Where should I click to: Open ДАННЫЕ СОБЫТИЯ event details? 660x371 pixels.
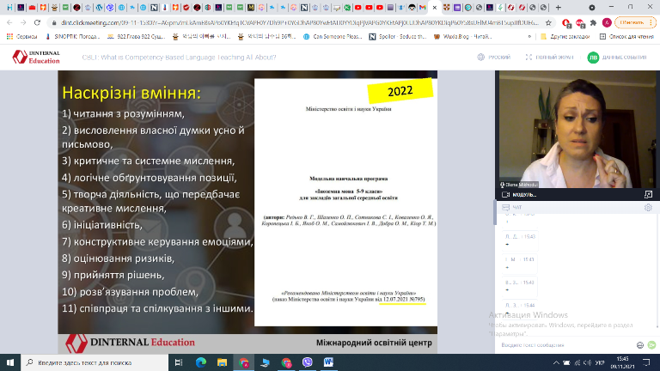[617, 58]
